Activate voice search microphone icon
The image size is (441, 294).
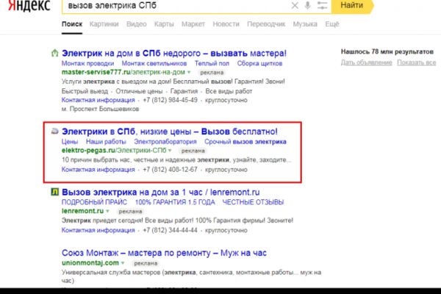pos(308,5)
